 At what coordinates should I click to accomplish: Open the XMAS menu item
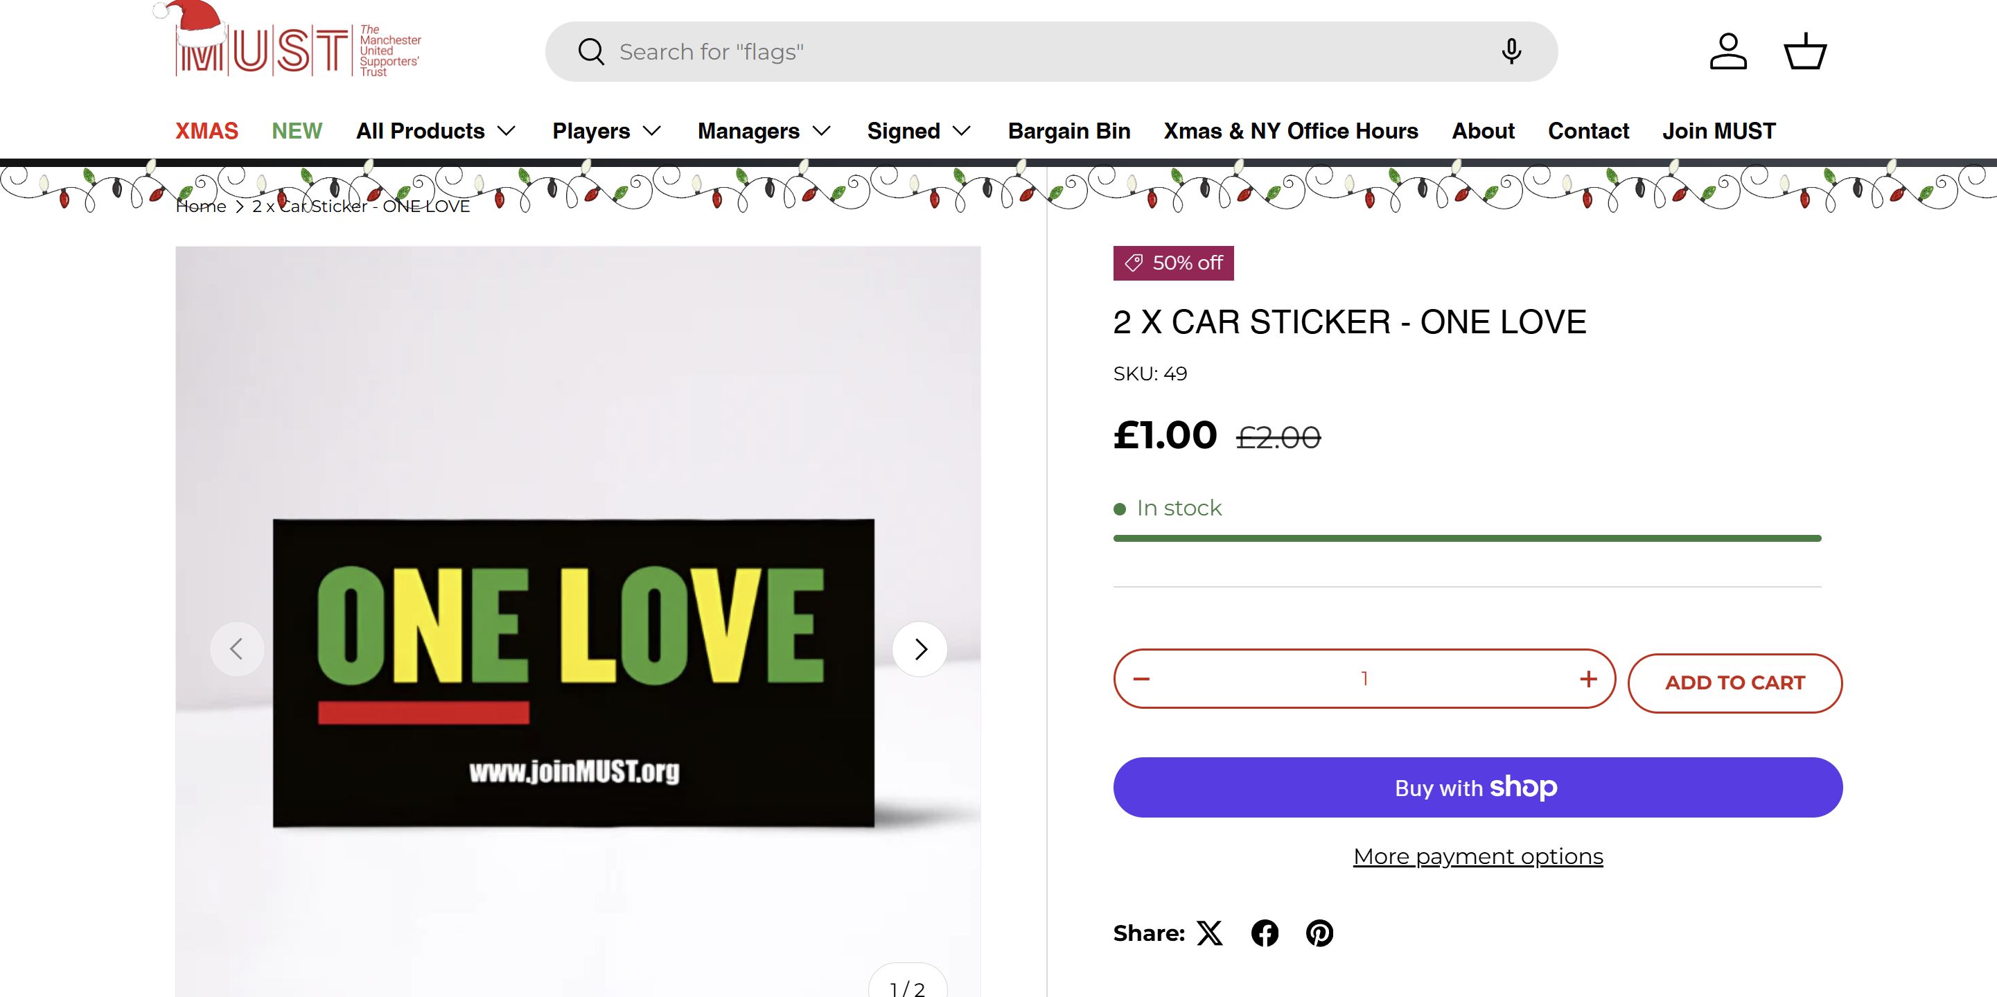[206, 131]
